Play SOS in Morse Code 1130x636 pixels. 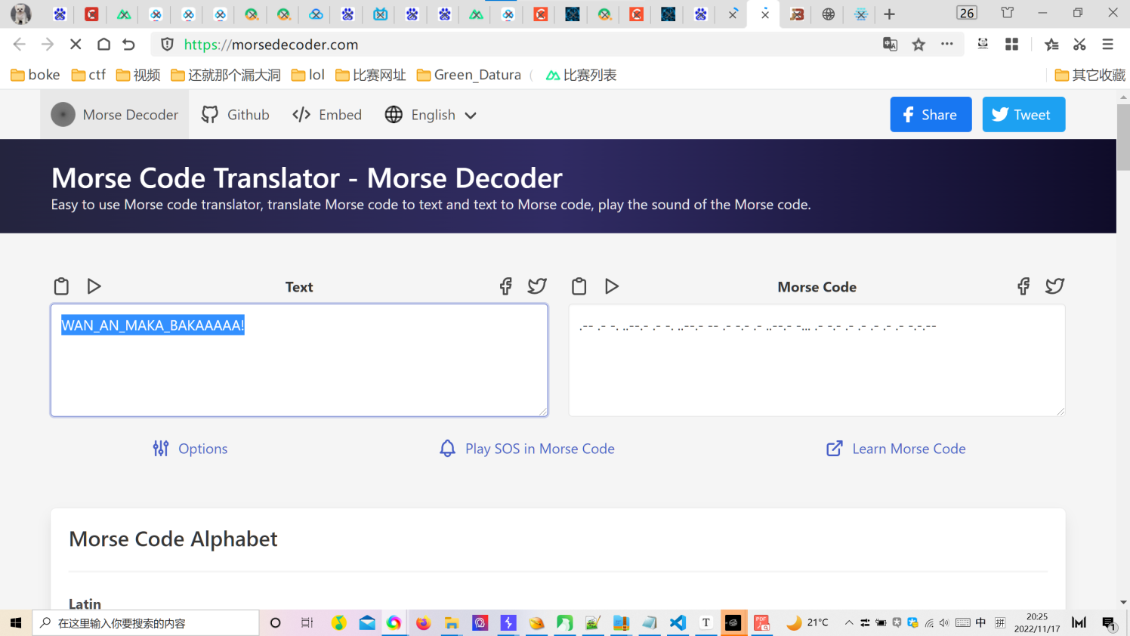[x=527, y=449]
